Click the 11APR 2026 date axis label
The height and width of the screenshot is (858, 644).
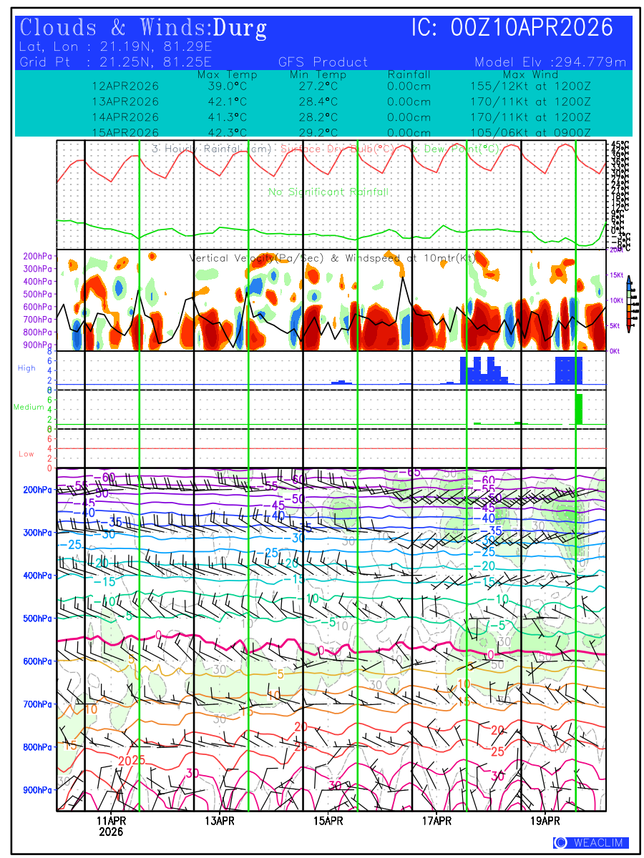111,826
